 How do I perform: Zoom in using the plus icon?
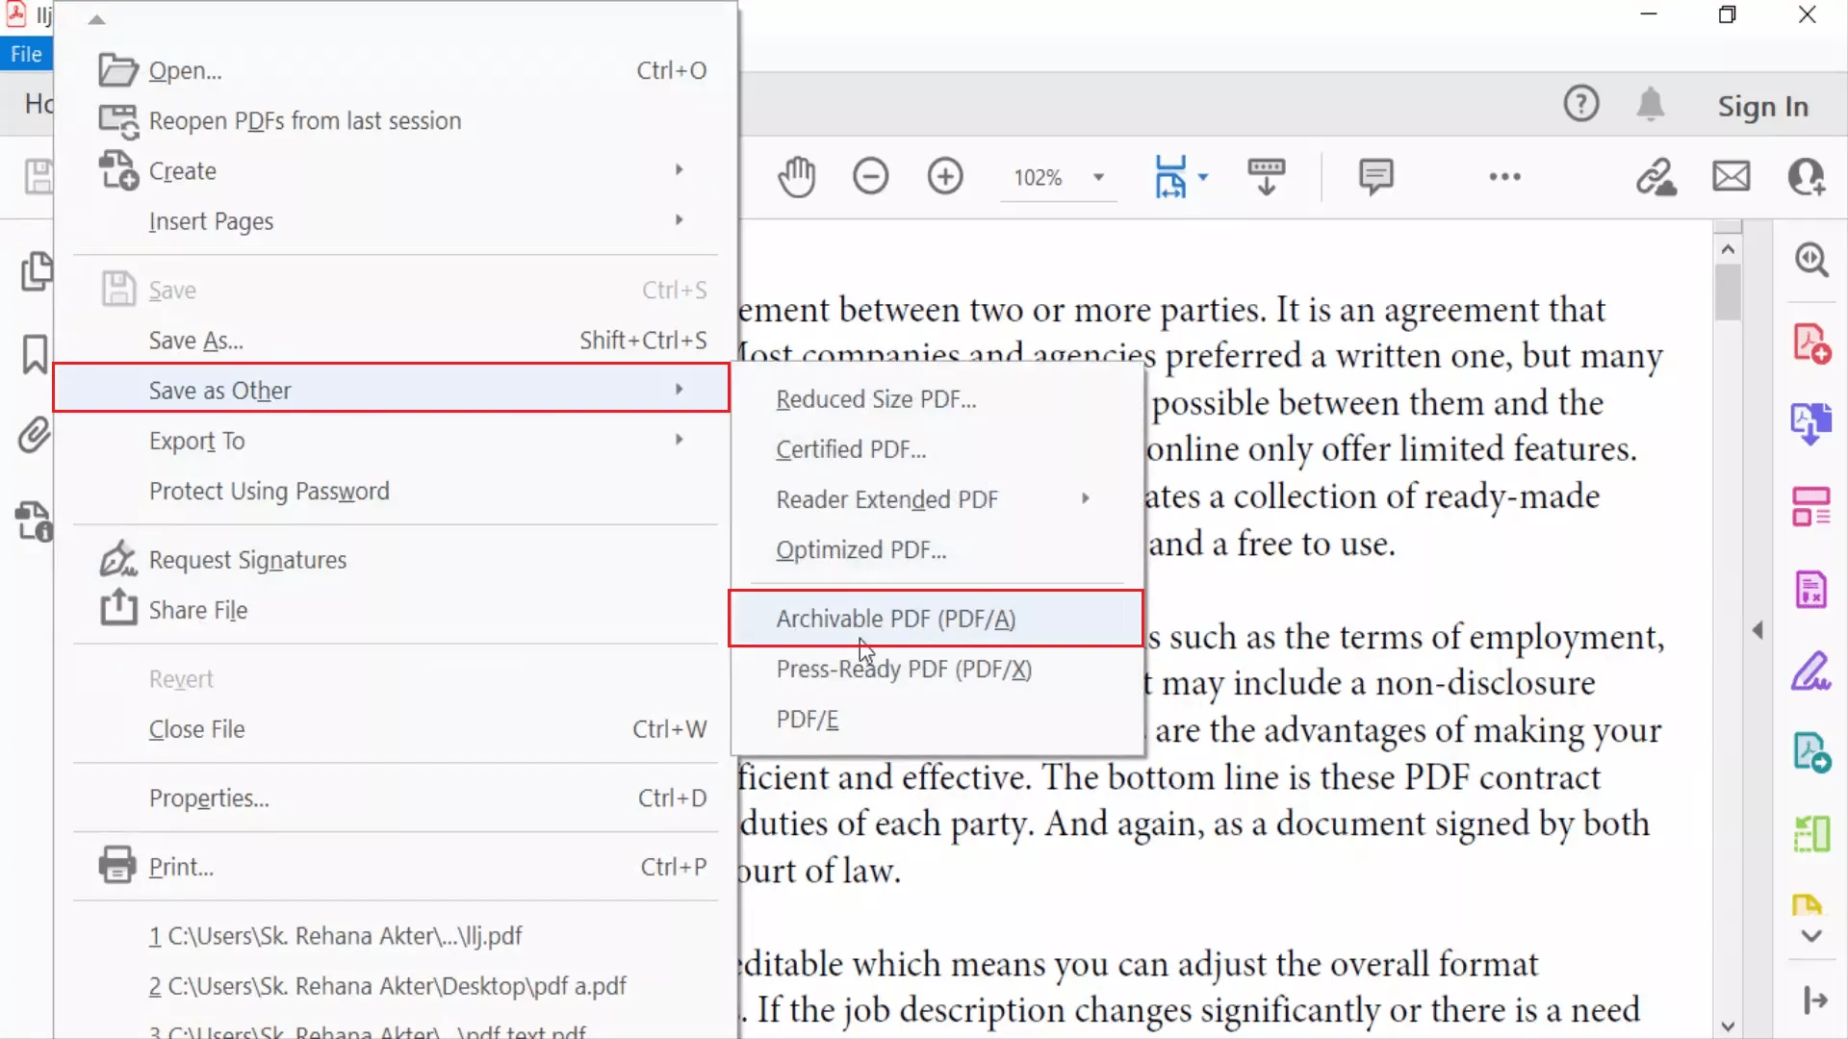(944, 176)
